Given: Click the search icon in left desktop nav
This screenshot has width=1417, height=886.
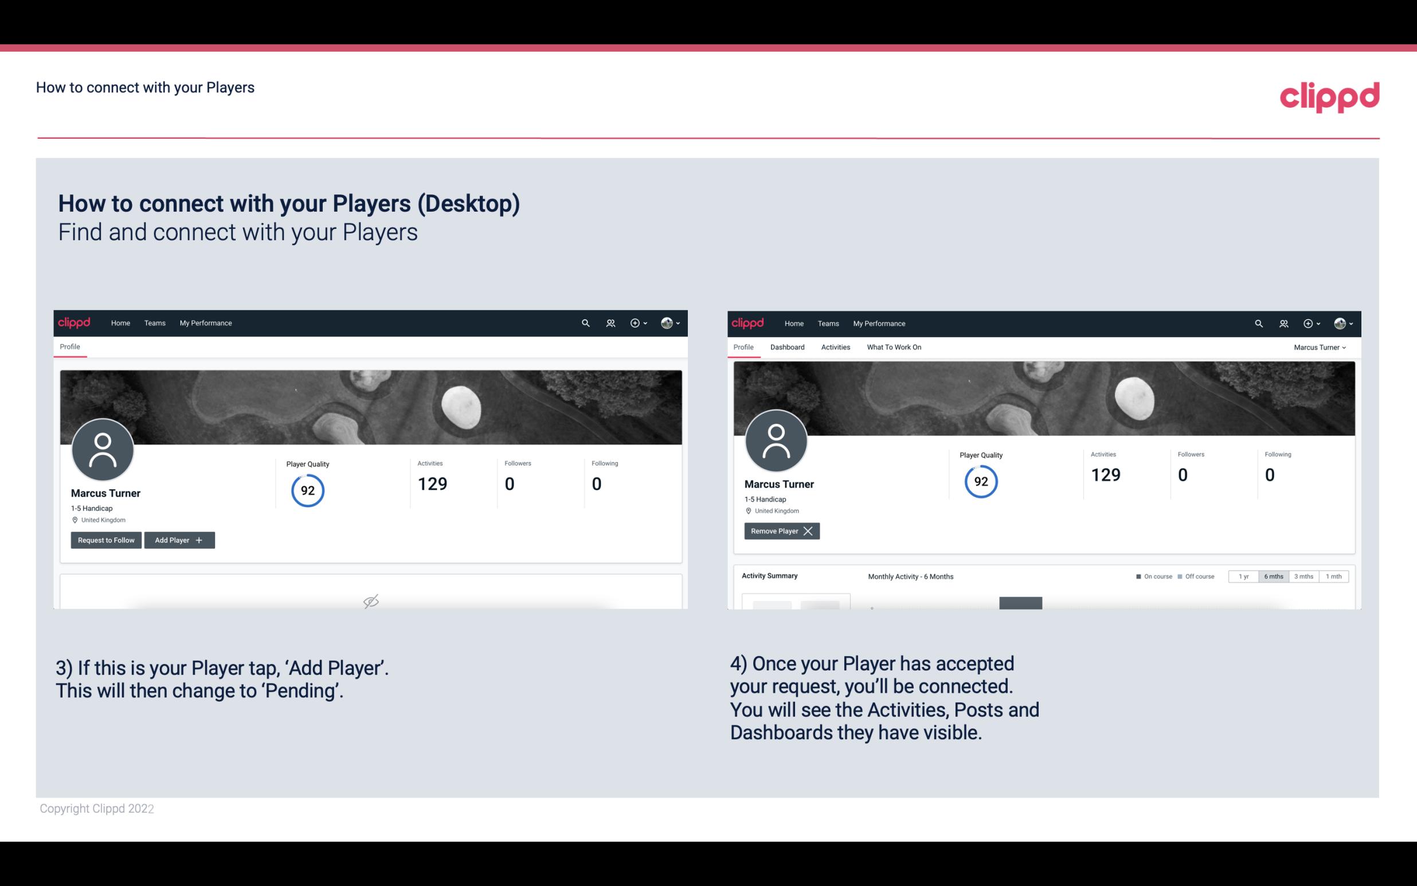Looking at the screenshot, I should click(585, 323).
